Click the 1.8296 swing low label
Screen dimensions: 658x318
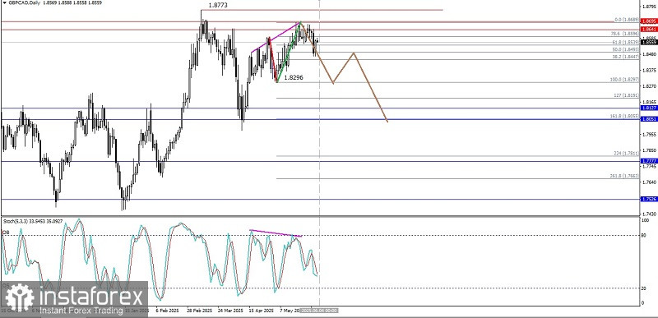pos(294,77)
